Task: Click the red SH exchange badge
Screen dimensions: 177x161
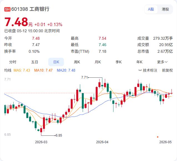Action: pyautogui.click(x=7, y=9)
